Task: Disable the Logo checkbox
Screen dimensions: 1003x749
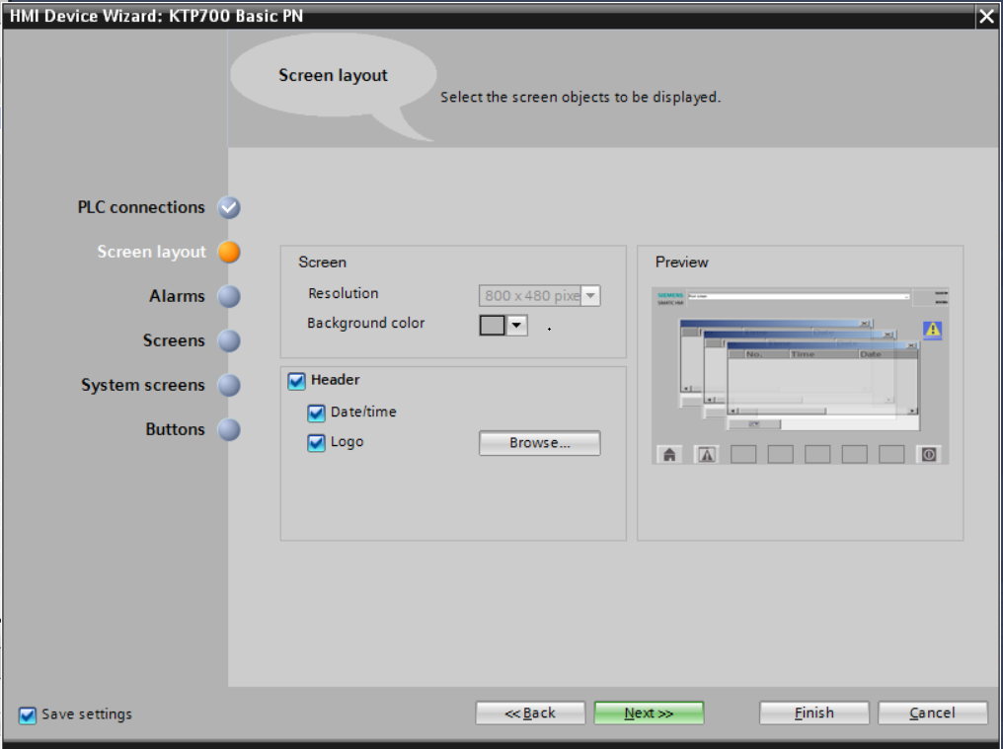Action: (x=316, y=443)
